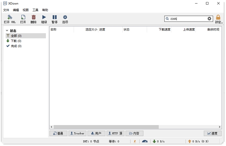Click the Lock (锁定) padlock icon
226x146 pixels.
tap(218, 17)
